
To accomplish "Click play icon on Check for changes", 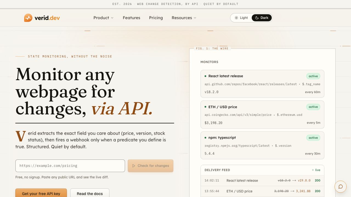I will (x=134, y=166).
